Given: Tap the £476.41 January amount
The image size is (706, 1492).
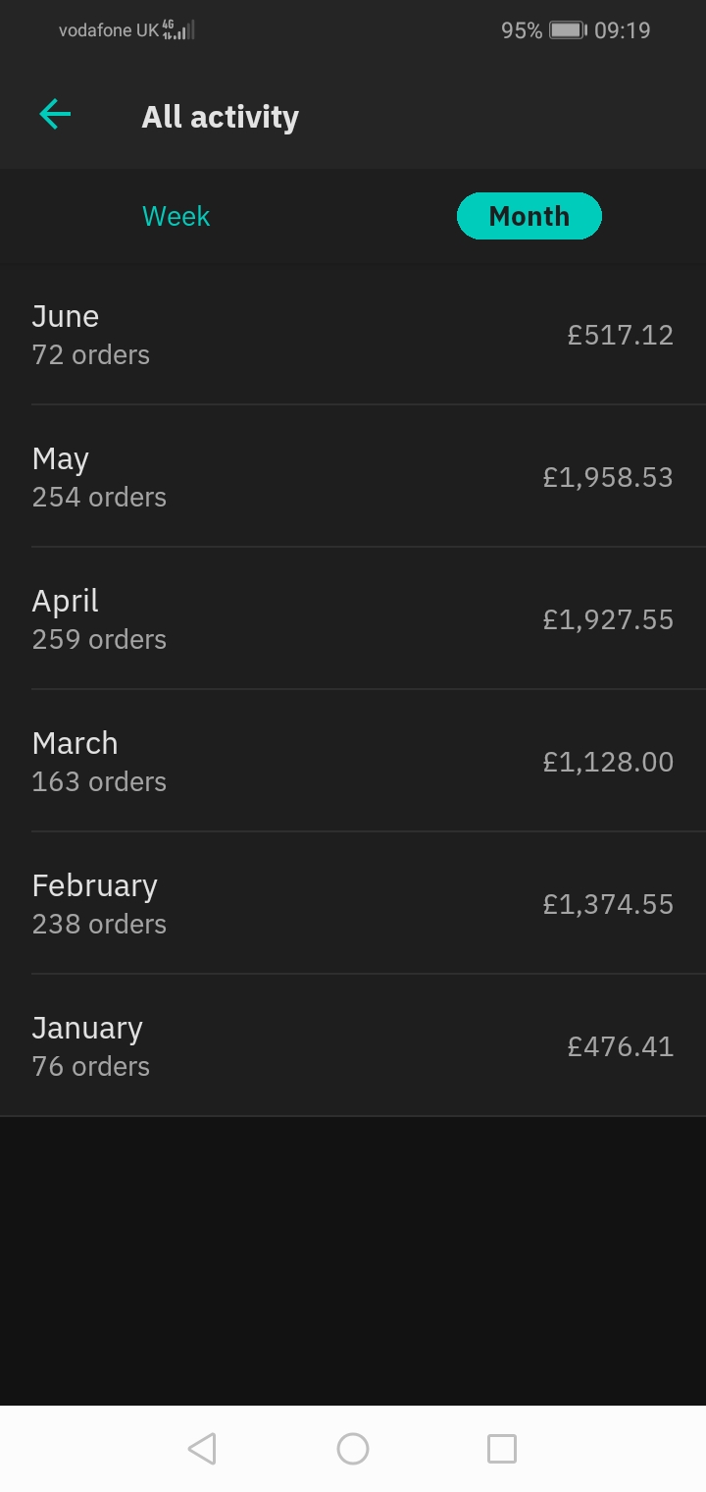Looking at the screenshot, I should tap(620, 1047).
